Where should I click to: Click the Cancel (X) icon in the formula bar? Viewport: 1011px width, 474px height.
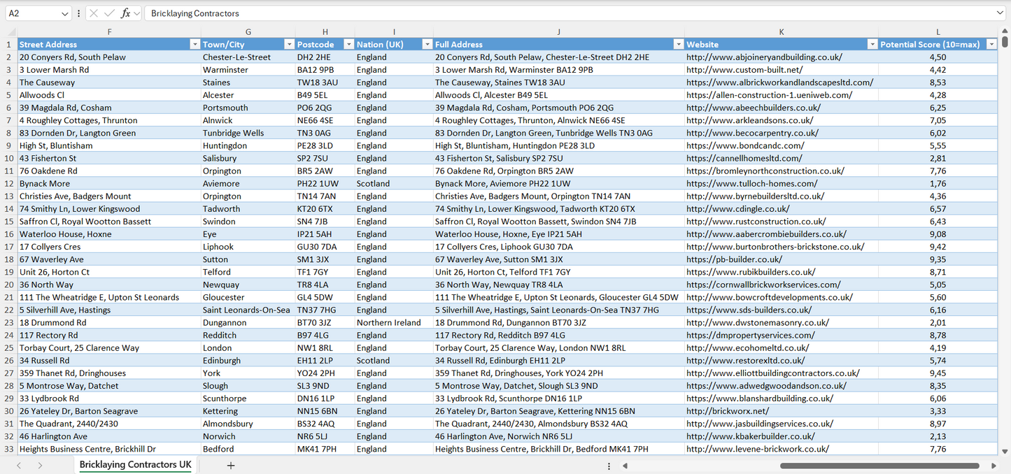coord(94,13)
